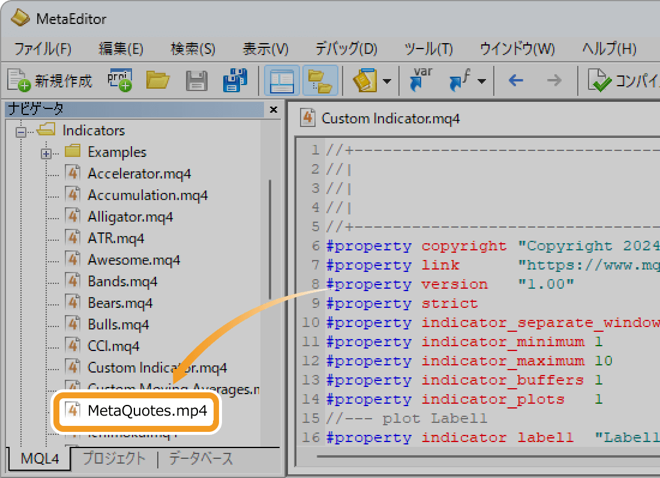Click the editor horizontal scrollbar
660x478 pixels.
tap(488, 456)
